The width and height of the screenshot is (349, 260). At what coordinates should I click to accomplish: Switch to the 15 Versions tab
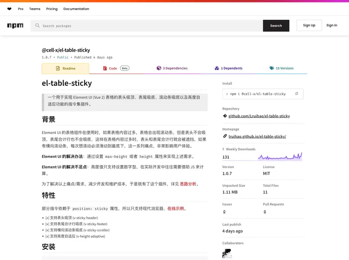pyautogui.click(x=282, y=68)
